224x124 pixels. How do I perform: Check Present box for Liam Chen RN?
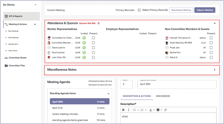(93, 57)
